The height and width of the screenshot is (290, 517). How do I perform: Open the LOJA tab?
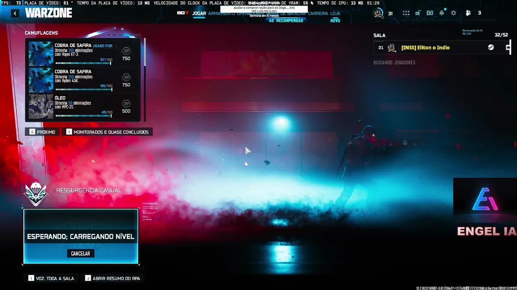click(x=335, y=13)
